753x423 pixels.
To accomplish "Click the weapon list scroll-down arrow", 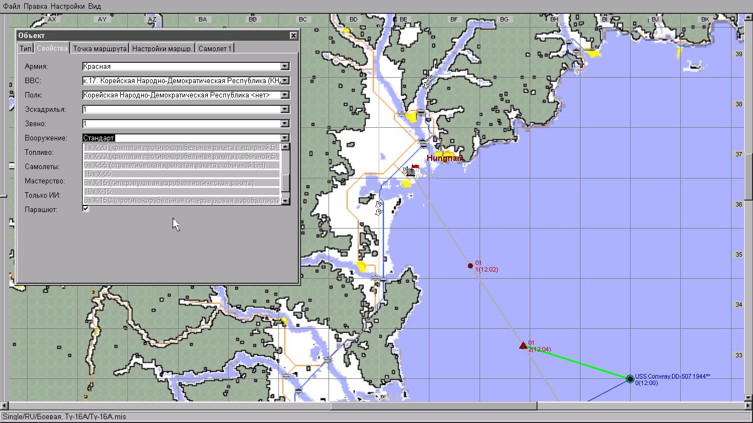I will [285, 201].
